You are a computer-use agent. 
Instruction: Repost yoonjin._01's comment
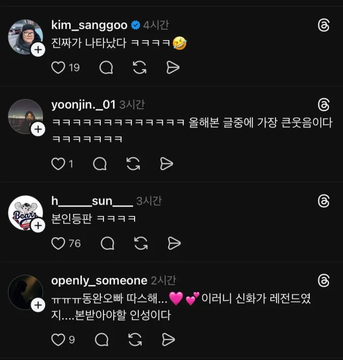[x=133, y=163]
